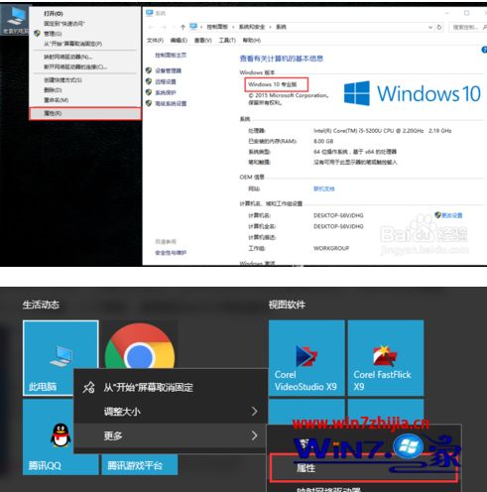Viewport: 487px width, 492px height.
Task: Launch the Google Chrome Start tile
Action: coord(140,345)
